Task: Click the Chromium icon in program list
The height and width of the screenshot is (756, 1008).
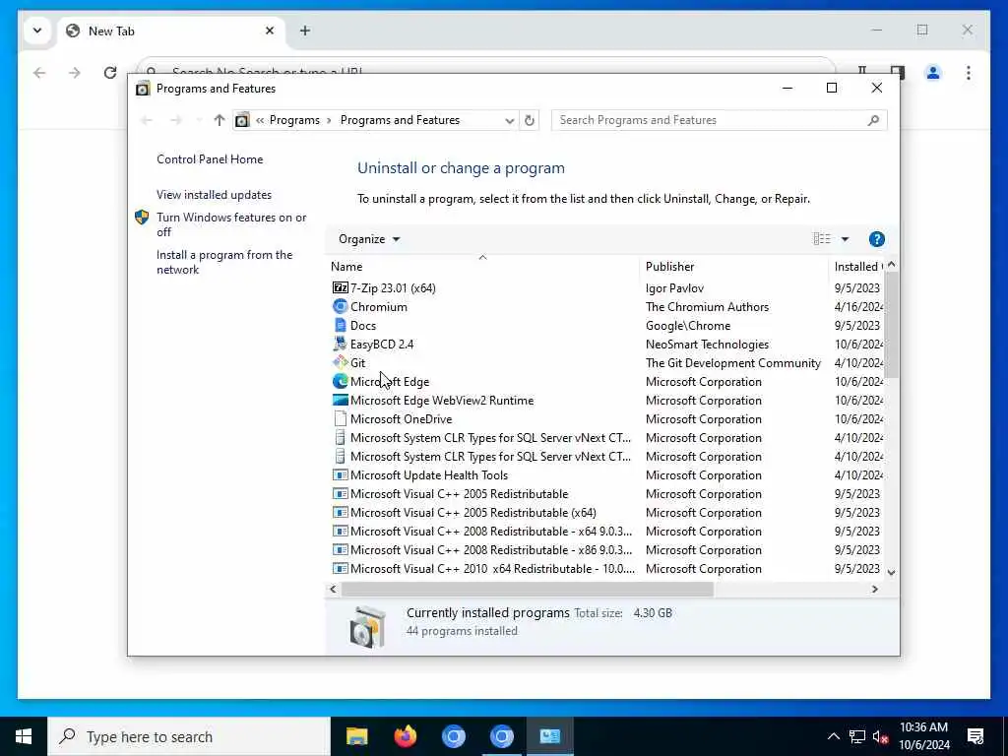Action: coord(340,307)
